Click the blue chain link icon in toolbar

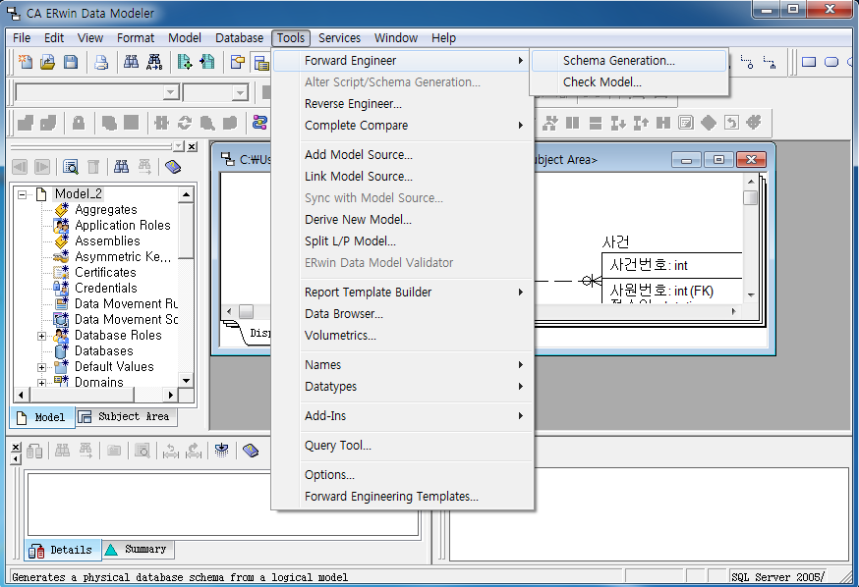tap(259, 123)
